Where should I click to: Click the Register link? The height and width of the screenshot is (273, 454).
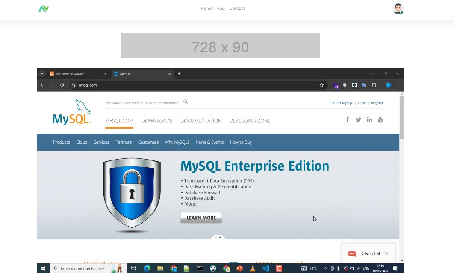tap(377, 103)
